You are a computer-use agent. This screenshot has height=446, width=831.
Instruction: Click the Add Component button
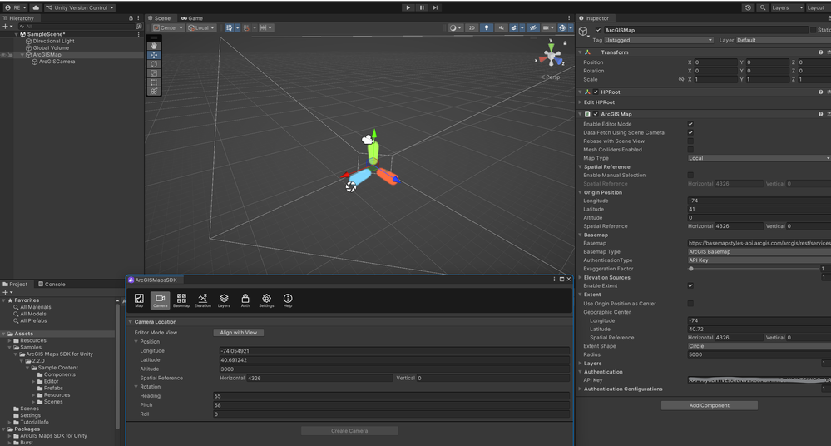(709, 405)
